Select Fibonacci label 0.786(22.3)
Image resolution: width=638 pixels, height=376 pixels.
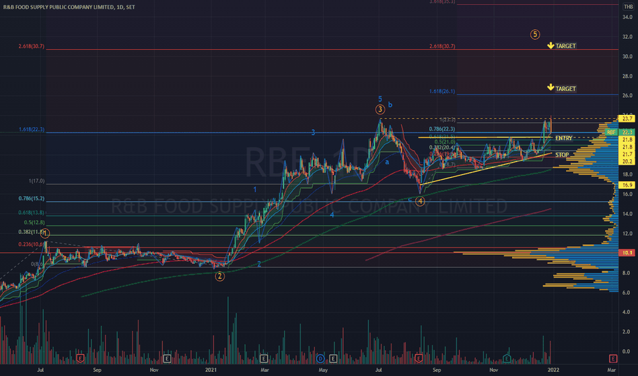(x=442, y=129)
